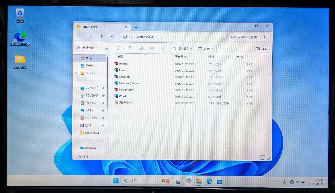Click the Copy icon in the command bar
Viewport: 335px width, 193px height.
(x=118, y=48)
